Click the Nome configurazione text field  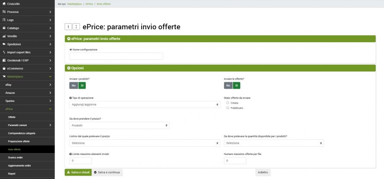click(116, 56)
